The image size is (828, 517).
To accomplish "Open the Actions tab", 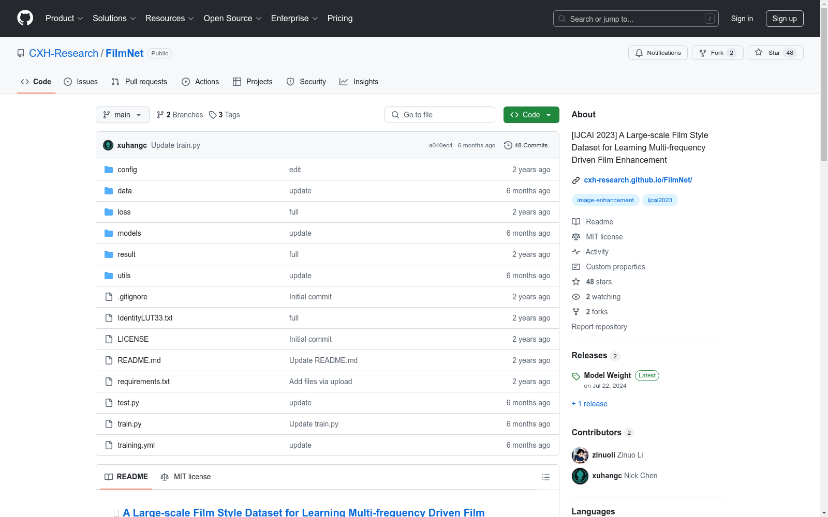I will click(x=200, y=82).
